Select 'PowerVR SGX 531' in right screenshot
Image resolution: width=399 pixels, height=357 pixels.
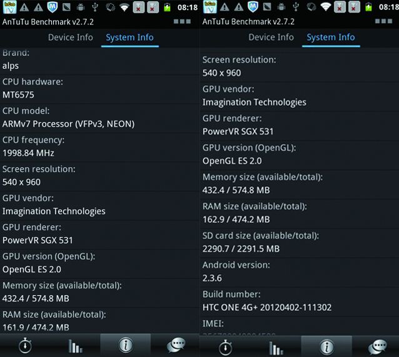click(238, 132)
